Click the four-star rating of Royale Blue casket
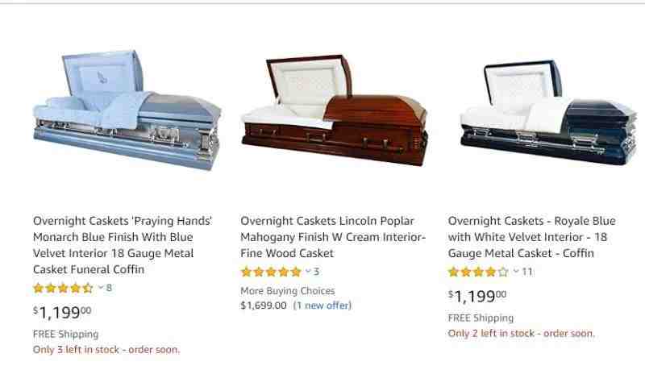645x366 pixels. click(478, 272)
